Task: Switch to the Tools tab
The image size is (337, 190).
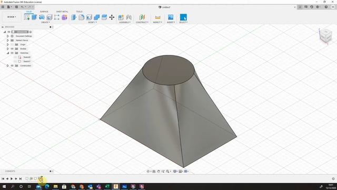Action: 79,12
